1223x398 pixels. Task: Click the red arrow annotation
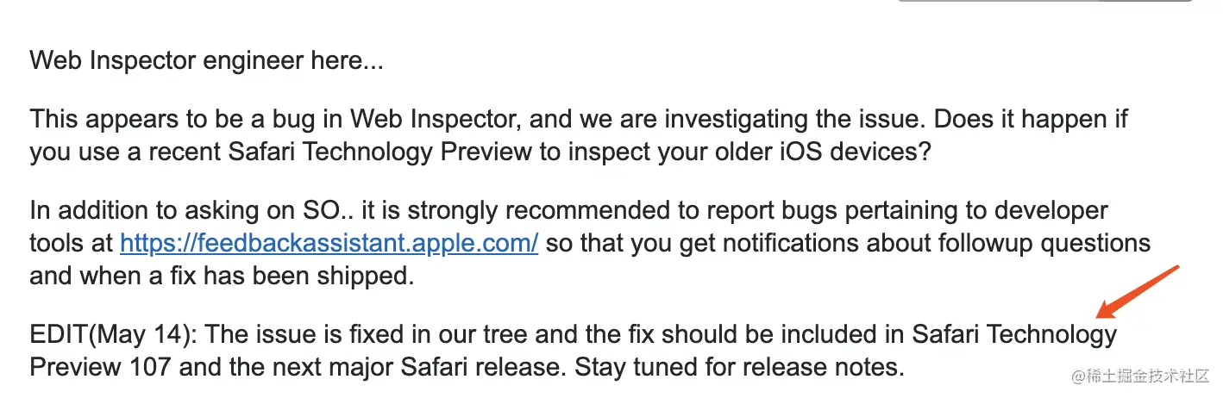pos(1138,294)
